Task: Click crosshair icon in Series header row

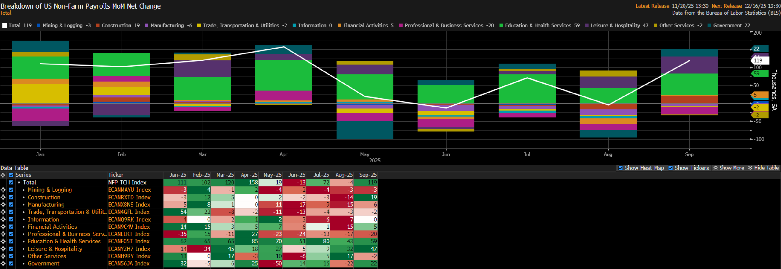Action: tap(3, 175)
